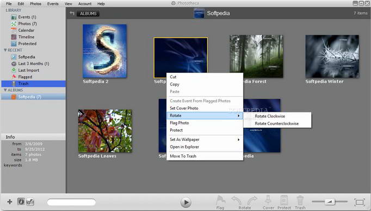Click the Info panel header

[33, 137]
